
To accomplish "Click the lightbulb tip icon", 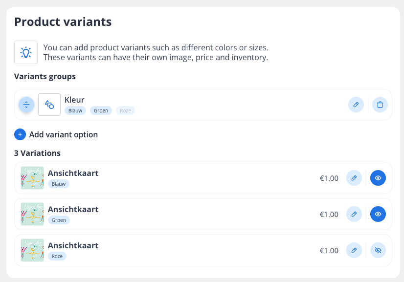I will [x=26, y=52].
